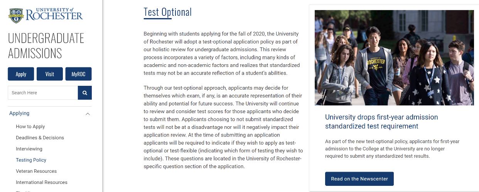Click the news card description text
The height and width of the screenshot is (192, 479).
[392, 149]
